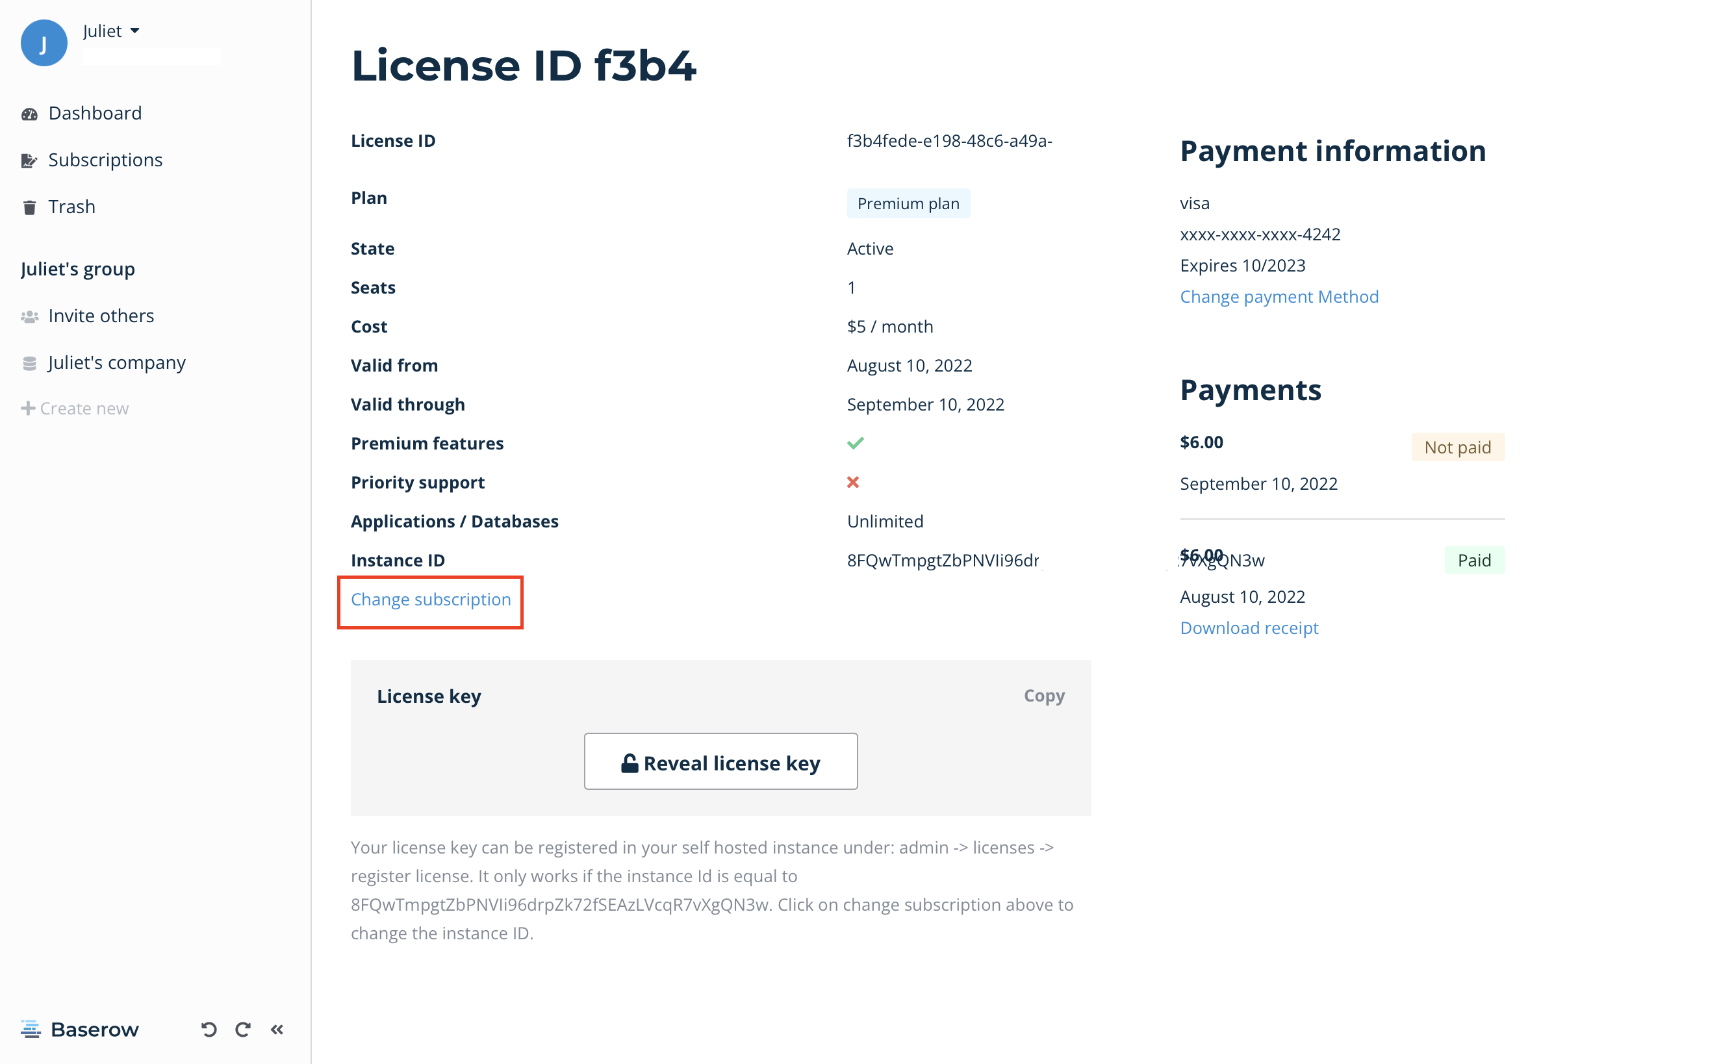
Task: Click the Premium plan badge
Action: point(908,203)
